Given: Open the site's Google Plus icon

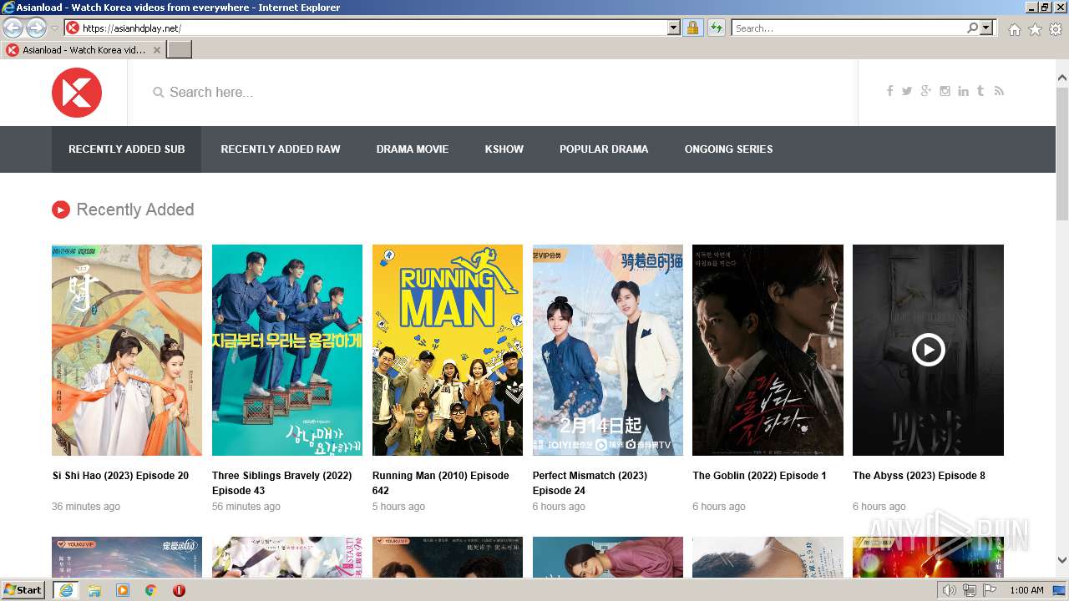Looking at the screenshot, I should coord(925,91).
